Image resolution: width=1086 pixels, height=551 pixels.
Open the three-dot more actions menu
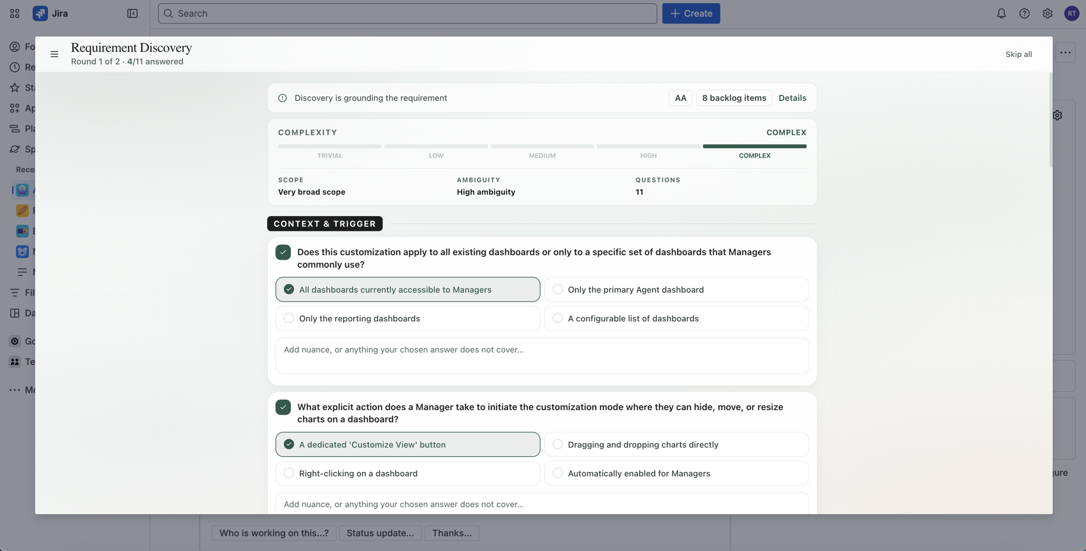(x=1065, y=53)
